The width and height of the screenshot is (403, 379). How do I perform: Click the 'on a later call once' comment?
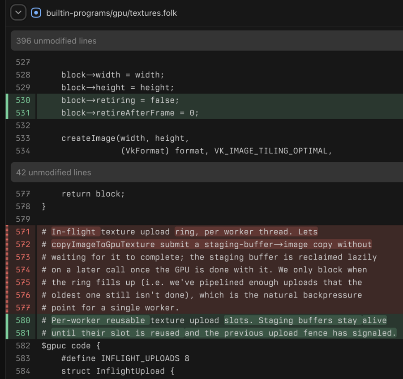pyautogui.click(x=100, y=269)
